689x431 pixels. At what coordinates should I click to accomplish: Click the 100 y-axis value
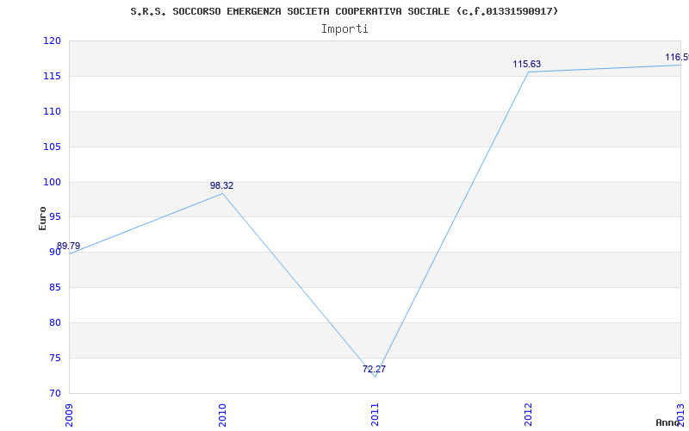coord(52,182)
